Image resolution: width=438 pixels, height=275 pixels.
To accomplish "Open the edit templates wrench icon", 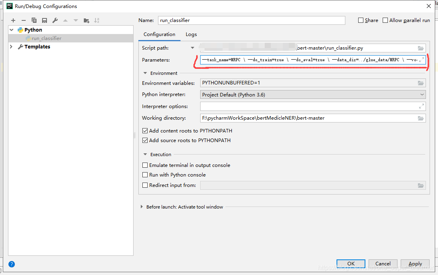I will point(55,20).
